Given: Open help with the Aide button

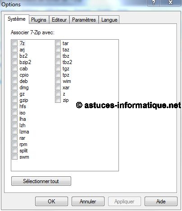Looking at the screenshot, I should 161,202.
